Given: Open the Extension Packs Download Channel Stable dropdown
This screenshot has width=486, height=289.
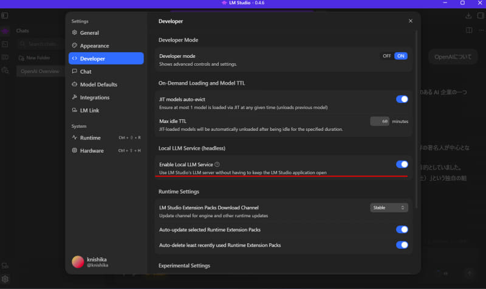Looking at the screenshot, I should (389, 207).
